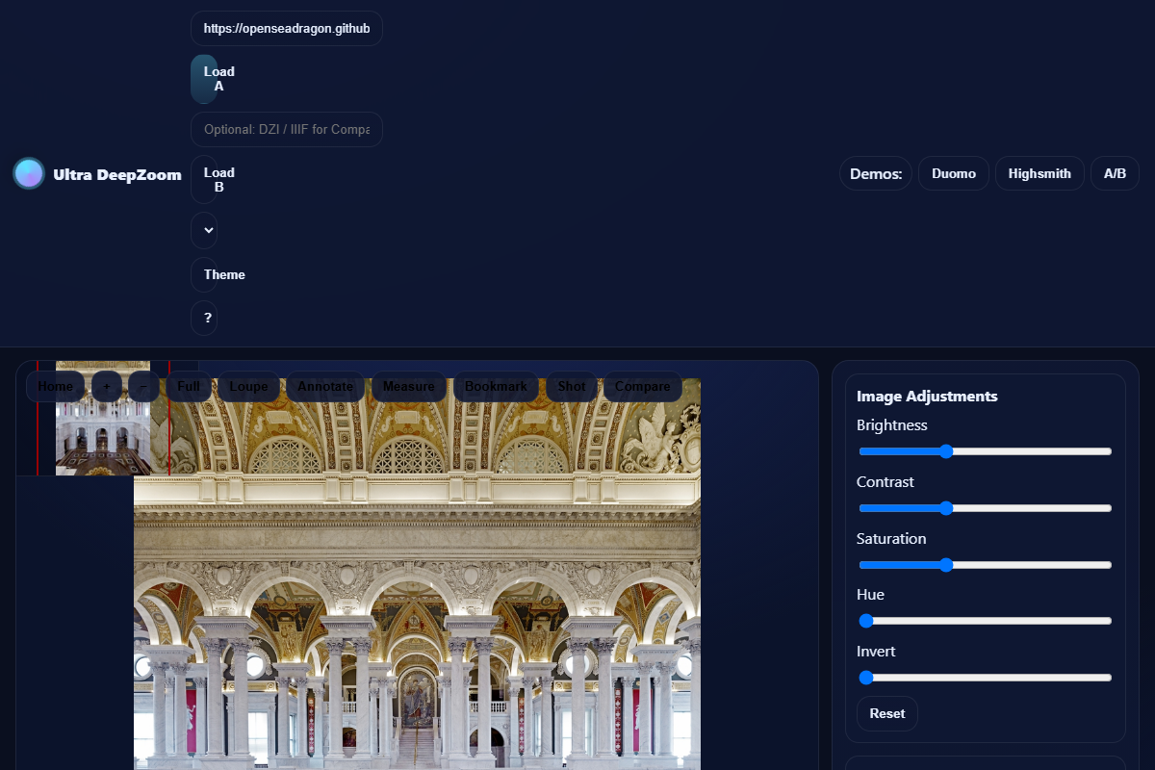Screen dimensions: 1155x770
Task: Select the Measure tool
Action: pyautogui.click(x=409, y=387)
